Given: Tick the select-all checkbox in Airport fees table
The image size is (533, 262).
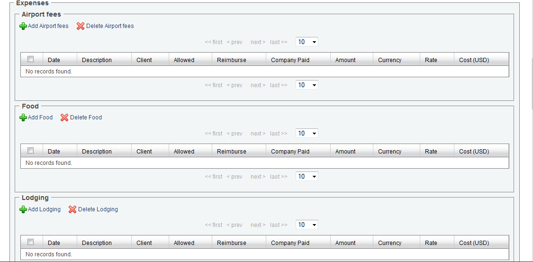Looking at the screenshot, I should click(x=31, y=59).
